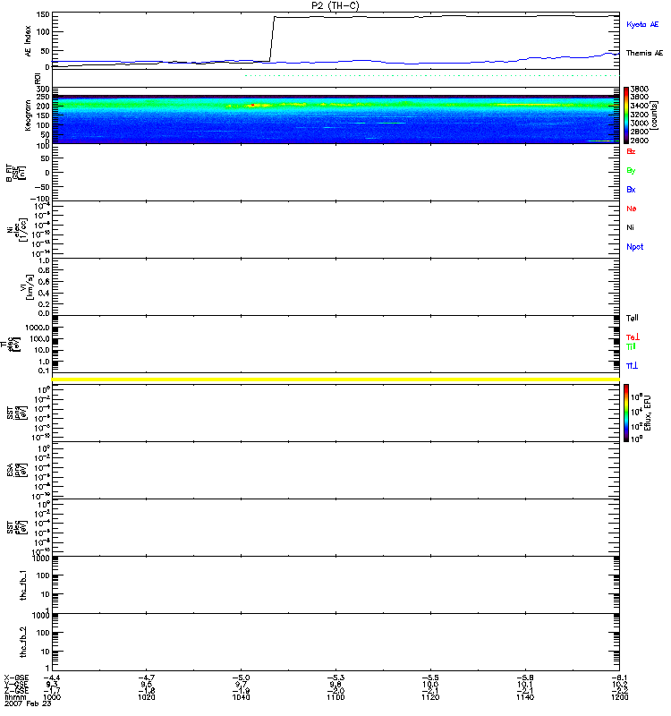Select the blue "Npot" legend entry
Image resolution: width=671 pixels, height=716 pixels.
point(634,247)
